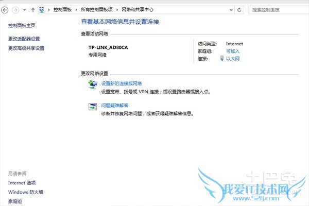Open 家庭组 link in sidebar
The image size is (309, 206).
tap(15, 201)
